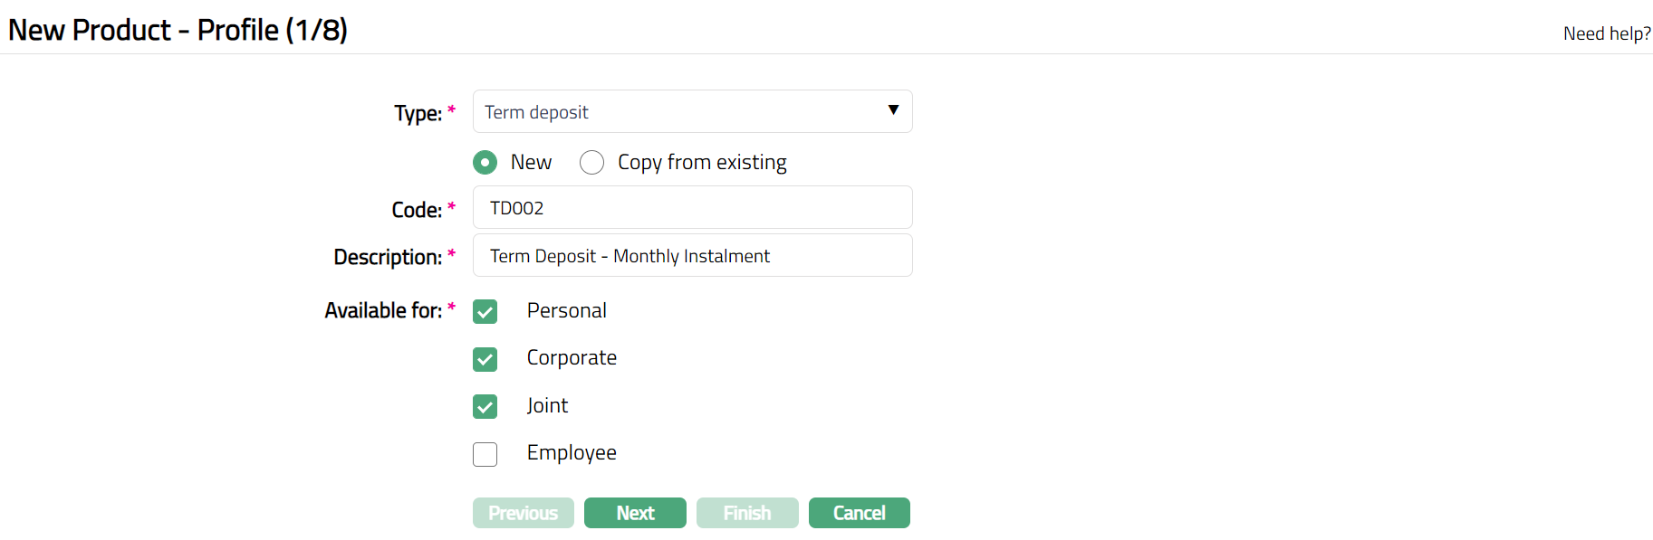Click the Corporate label text
The height and width of the screenshot is (540, 1653).
572,358
